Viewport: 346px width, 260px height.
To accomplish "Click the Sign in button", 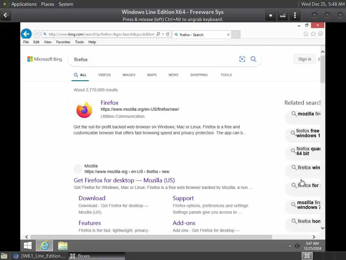I will pyautogui.click(x=304, y=59).
